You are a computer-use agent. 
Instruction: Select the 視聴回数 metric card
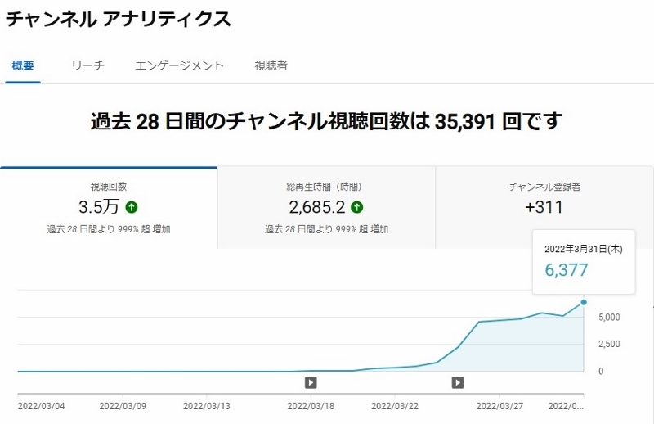coord(109,208)
